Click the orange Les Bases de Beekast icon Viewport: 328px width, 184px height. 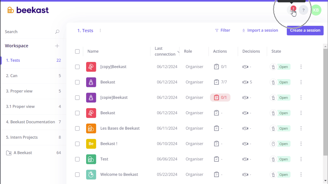(x=91, y=128)
